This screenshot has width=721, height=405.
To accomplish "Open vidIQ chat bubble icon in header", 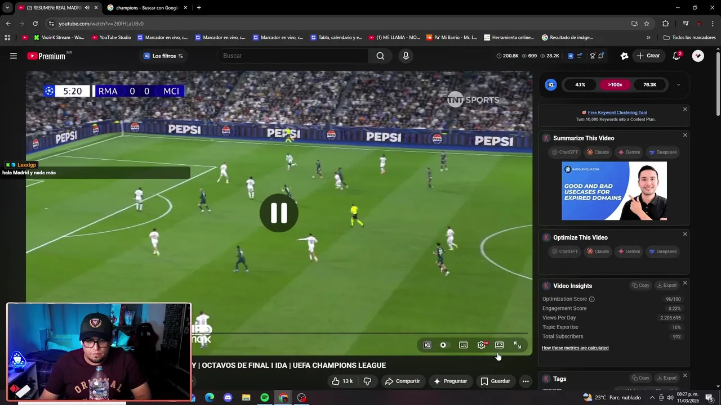I will pos(601,56).
